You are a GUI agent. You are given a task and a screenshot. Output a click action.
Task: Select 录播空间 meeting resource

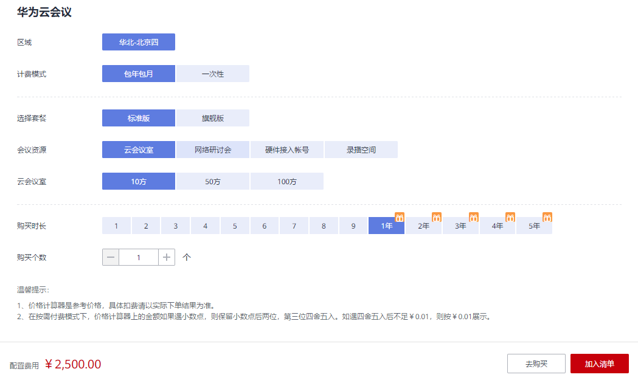point(361,150)
